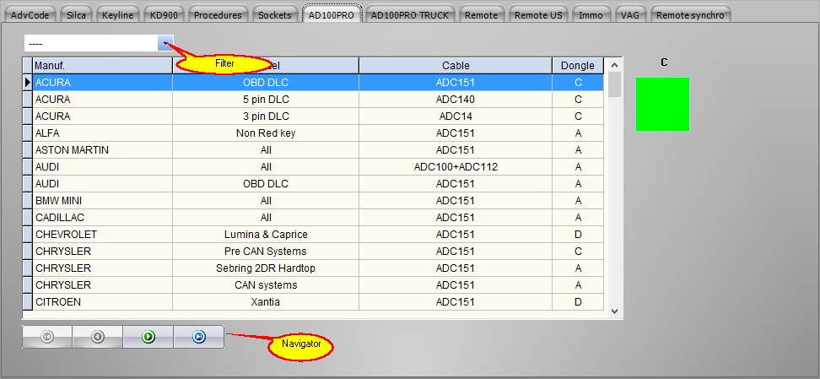Select the ASTON MARTIN row
This screenshot has width=820, height=379.
[101, 150]
